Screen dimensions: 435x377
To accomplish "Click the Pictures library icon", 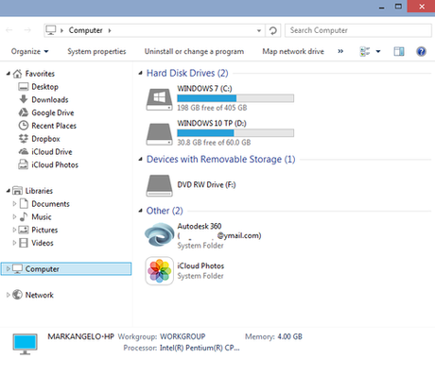I will 24,230.
